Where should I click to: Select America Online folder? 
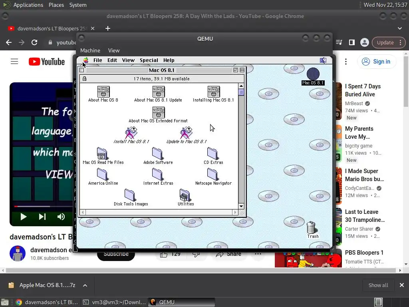pos(102,174)
